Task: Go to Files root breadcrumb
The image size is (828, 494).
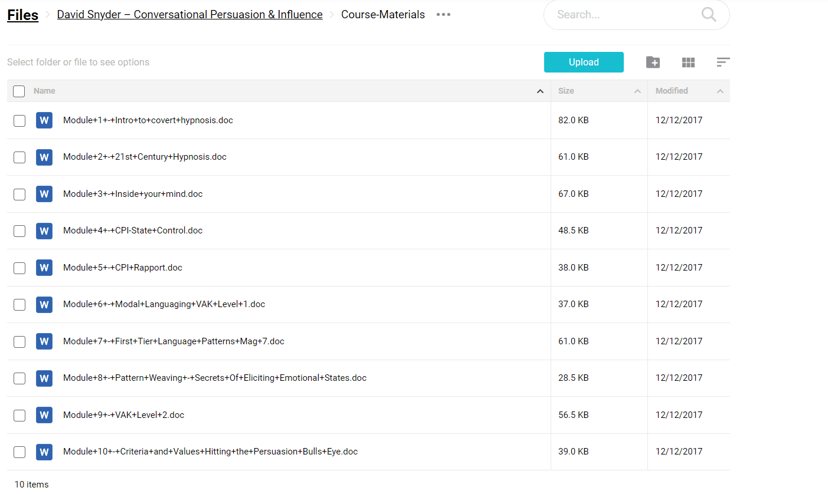Action: (x=22, y=15)
